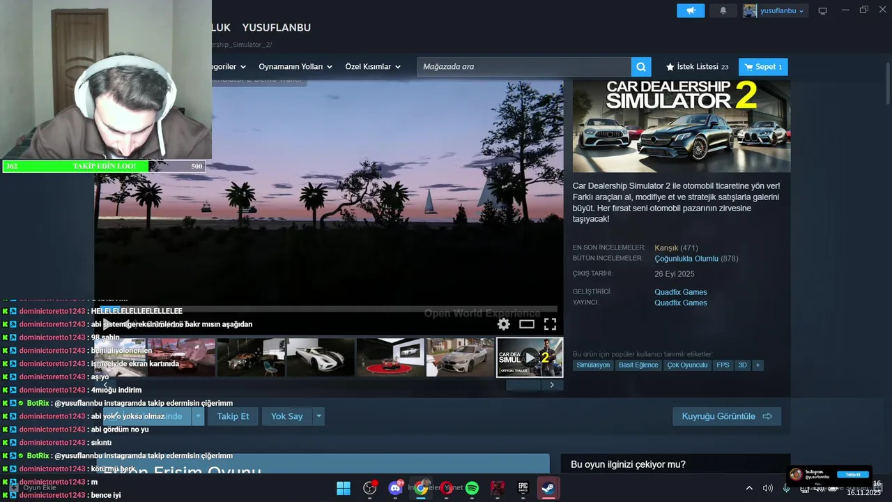
Task: Show hidden system tray icons
Action: [749, 488]
